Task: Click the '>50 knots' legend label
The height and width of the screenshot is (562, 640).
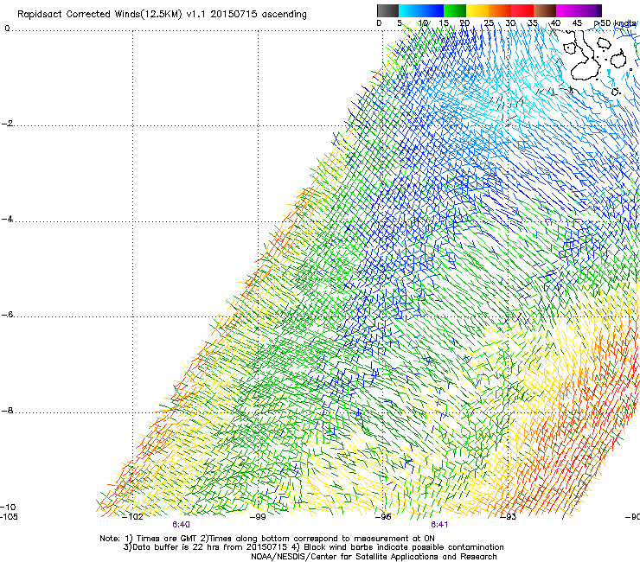Action: [615, 23]
